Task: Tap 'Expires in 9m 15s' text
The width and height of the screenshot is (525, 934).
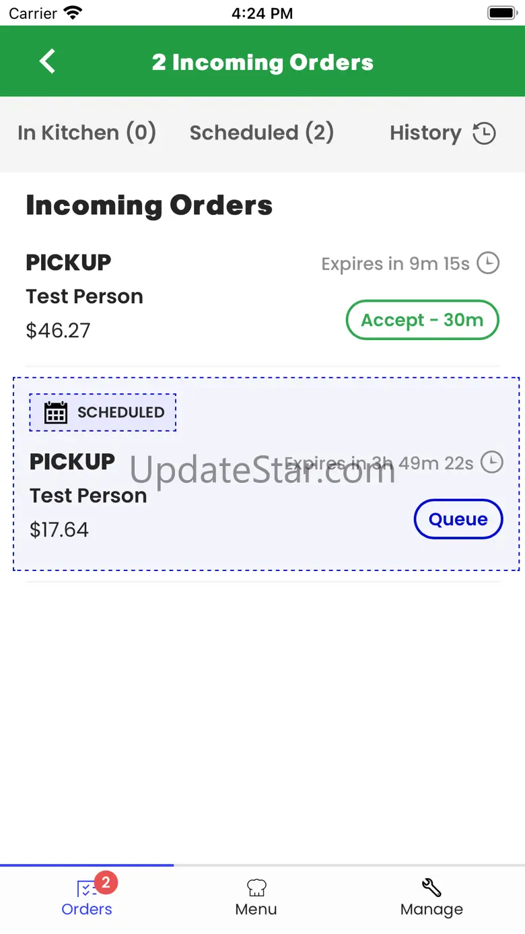Action: point(395,263)
